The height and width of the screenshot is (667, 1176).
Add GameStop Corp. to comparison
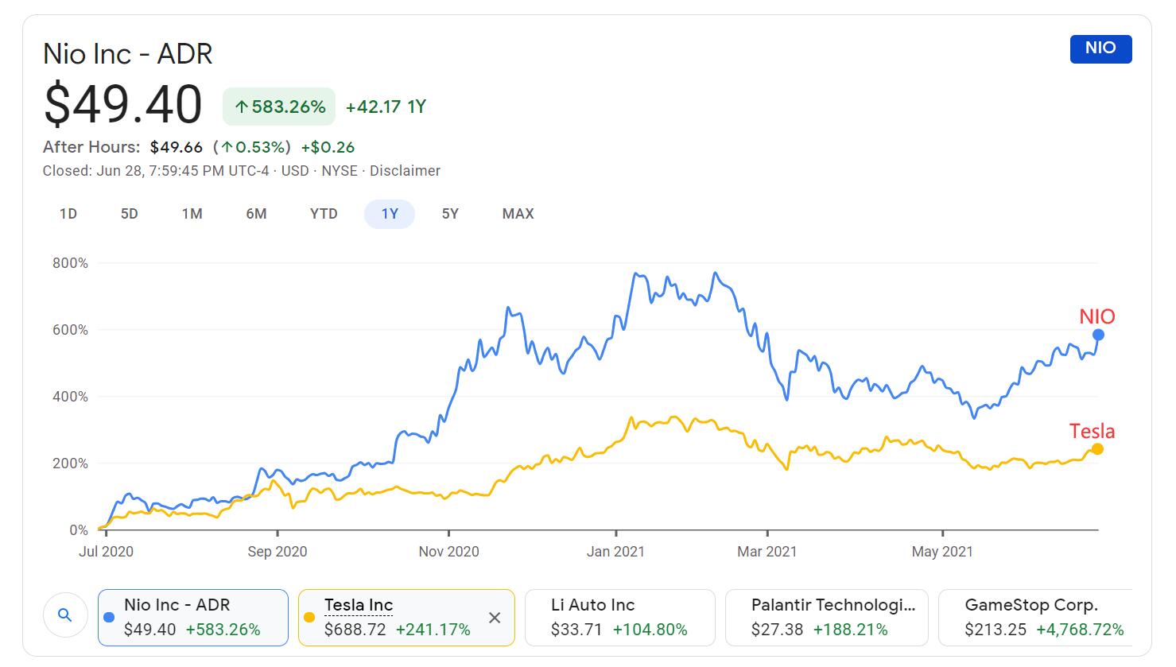[1035, 617]
